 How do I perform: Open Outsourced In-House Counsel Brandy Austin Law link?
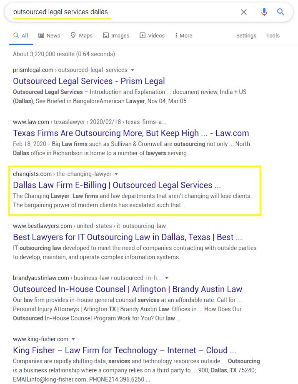pyautogui.click(x=127, y=289)
